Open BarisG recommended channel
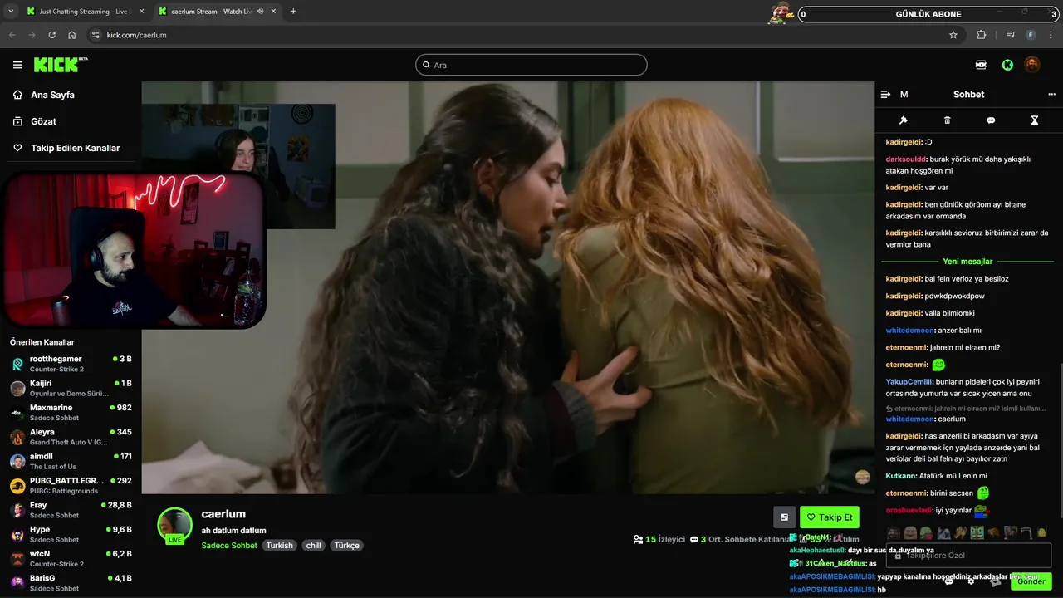 click(x=71, y=583)
